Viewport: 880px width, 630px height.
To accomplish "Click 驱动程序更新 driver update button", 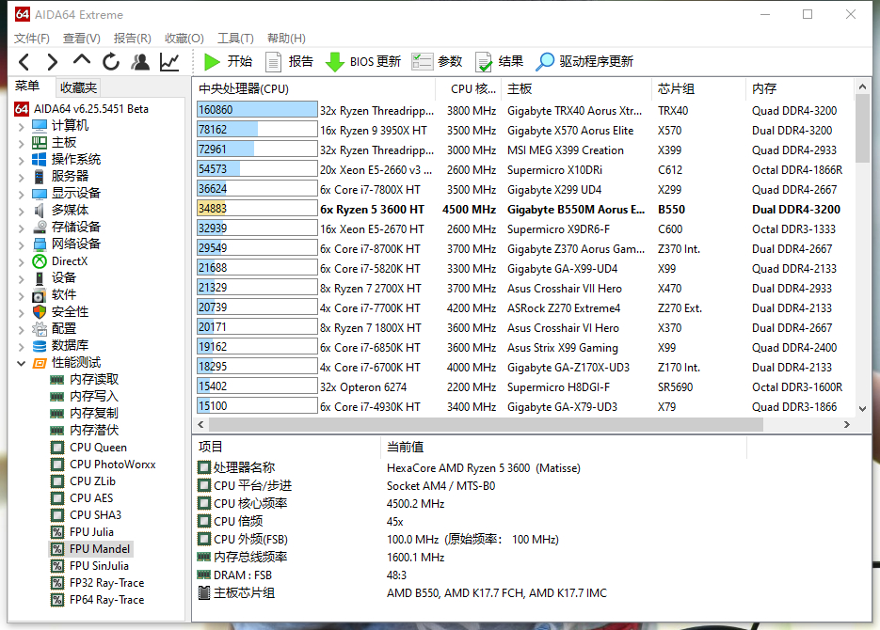I will coord(584,62).
